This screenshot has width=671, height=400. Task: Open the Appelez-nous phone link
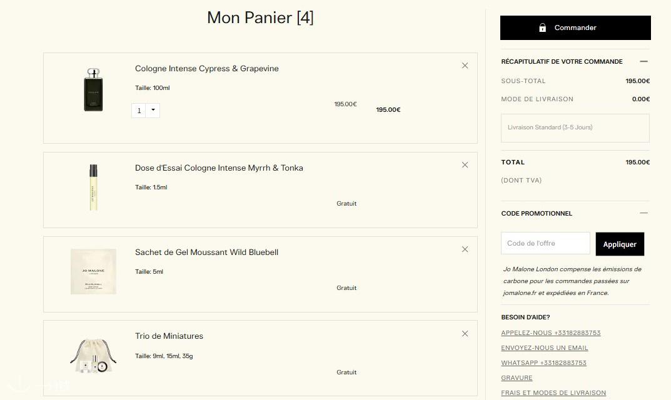click(x=551, y=333)
